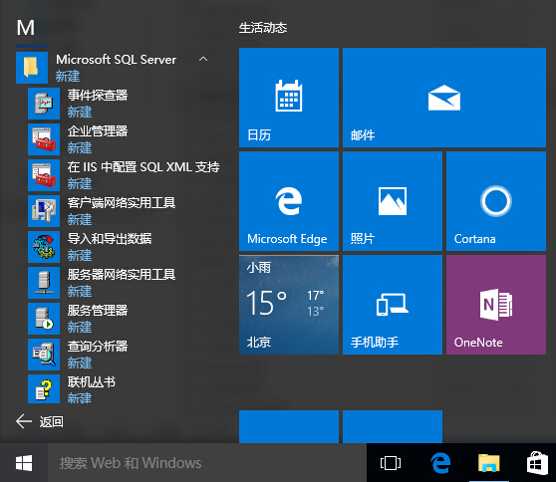Launch the OneNote tile
Image resolution: width=556 pixels, height=482 pixels.
pos(496,305)
